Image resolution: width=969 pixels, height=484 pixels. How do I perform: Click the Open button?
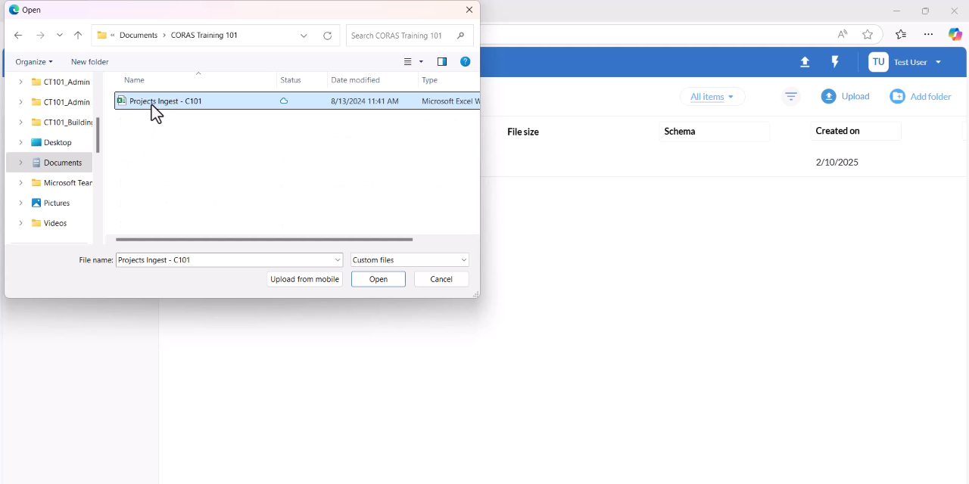click(x=379, y=279)
